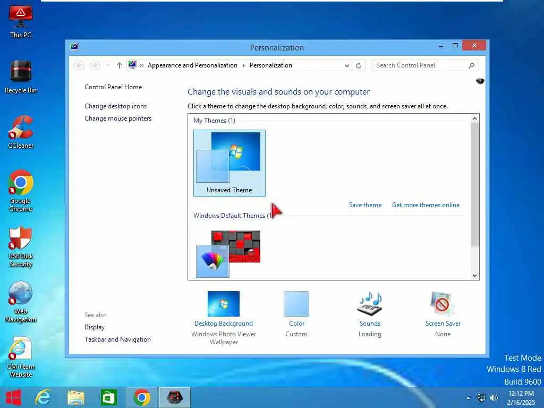Open USB Disk Security shortcut
This screenshot has height=408, width=544.
point(21,246)
